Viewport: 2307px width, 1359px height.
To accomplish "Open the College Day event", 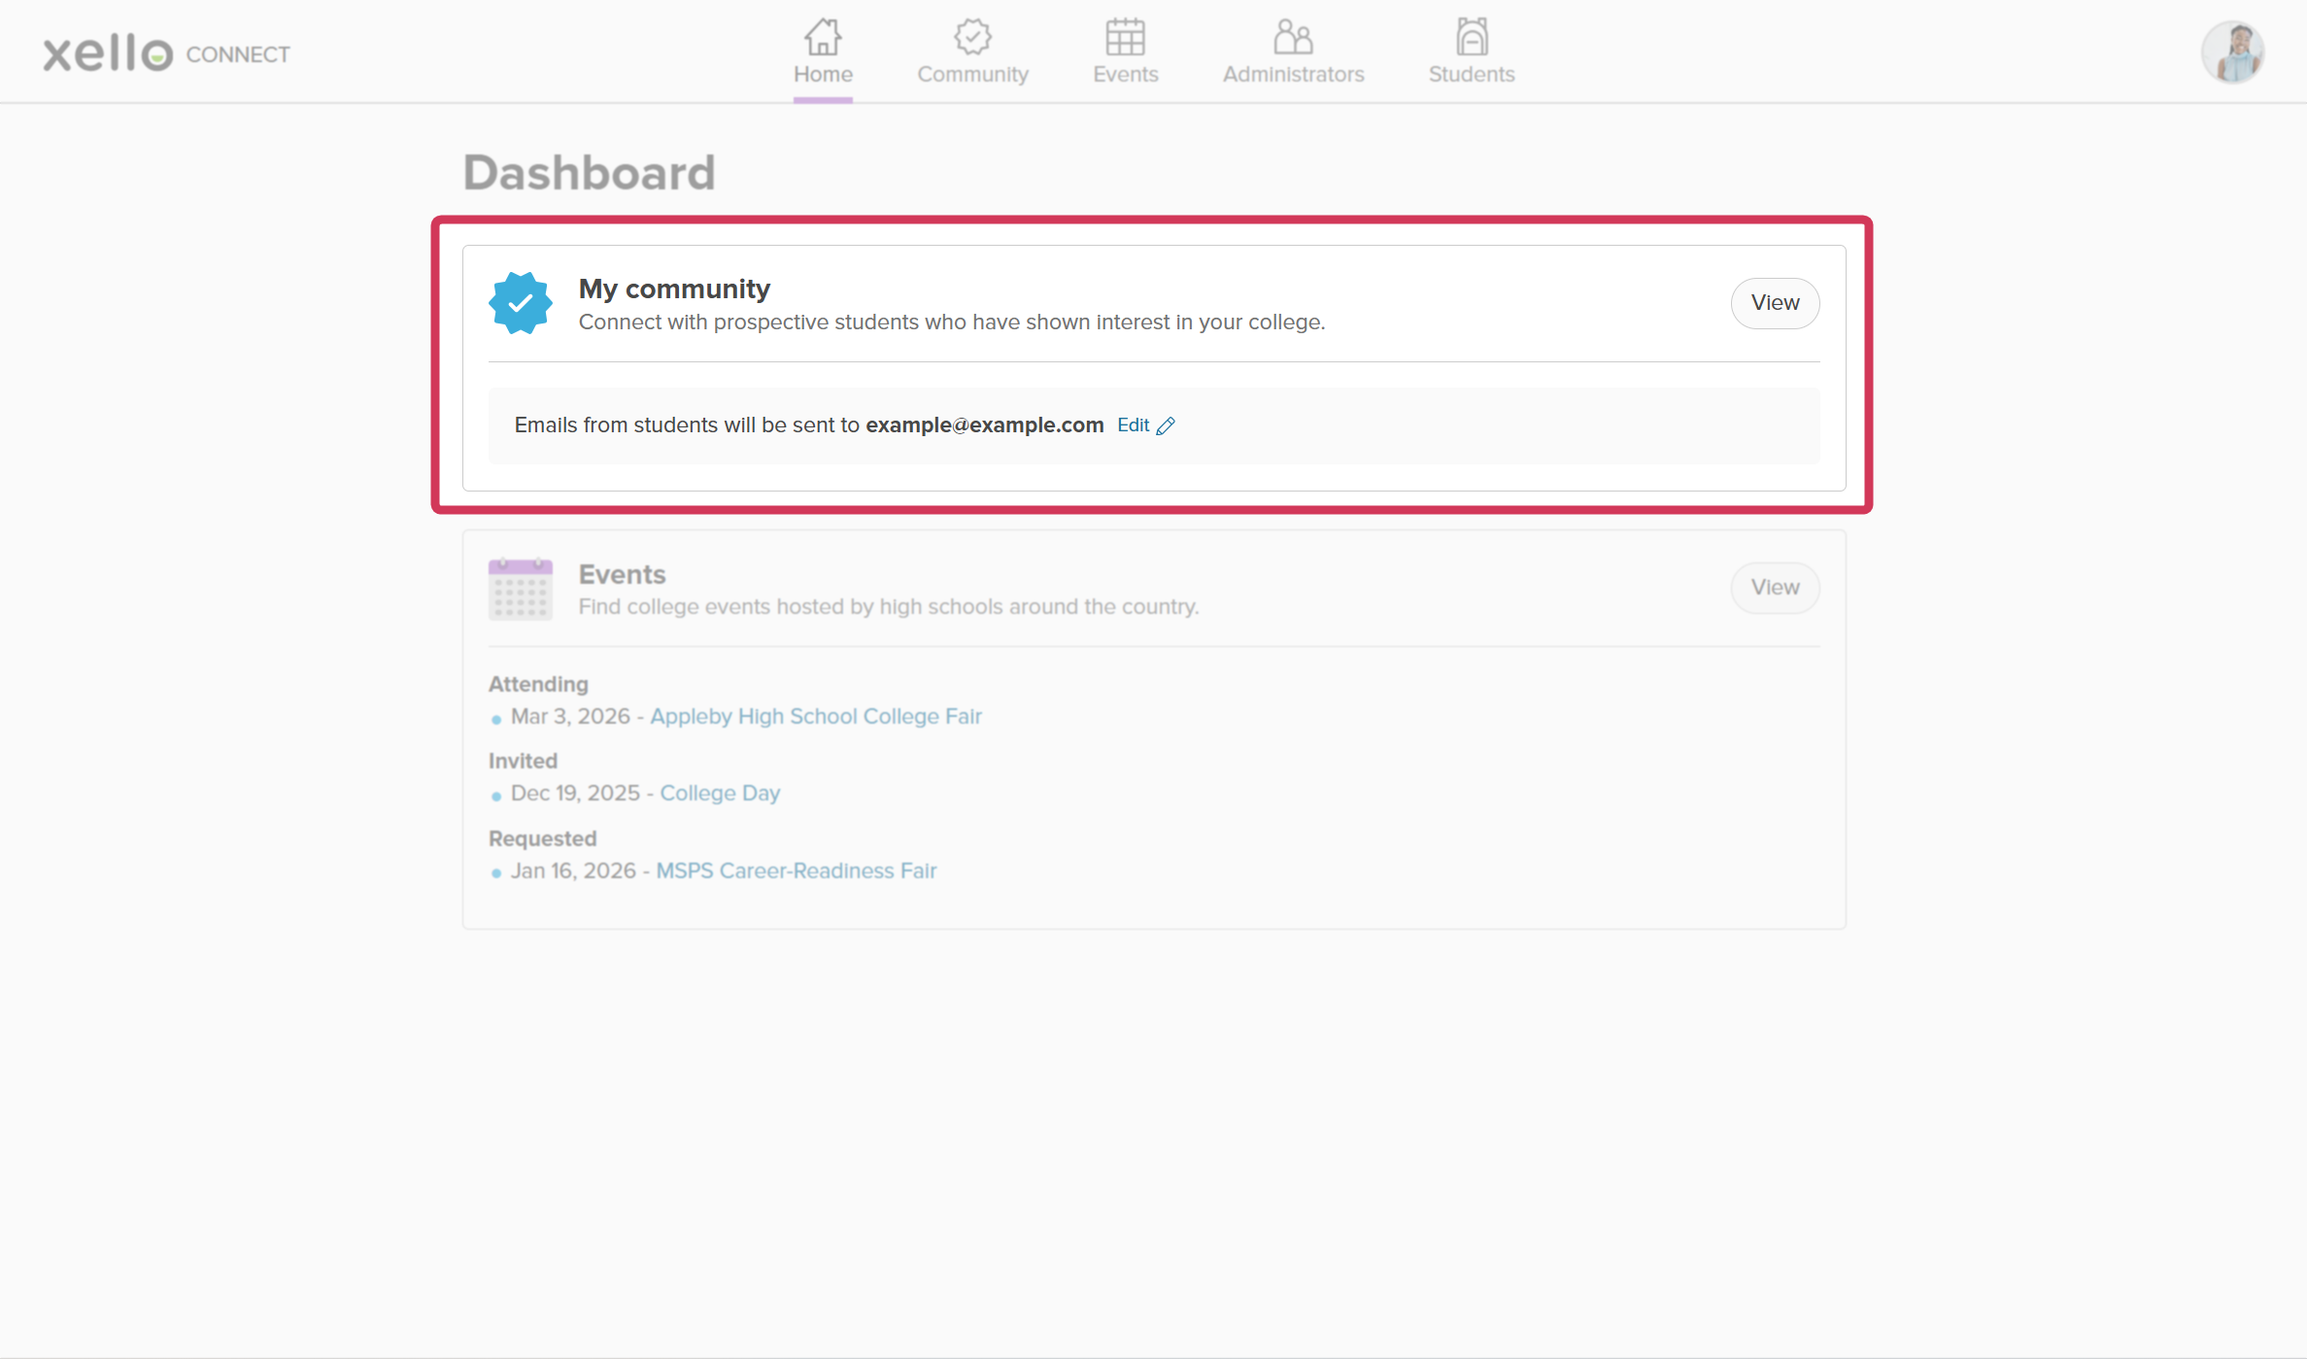I will (719, 793).
